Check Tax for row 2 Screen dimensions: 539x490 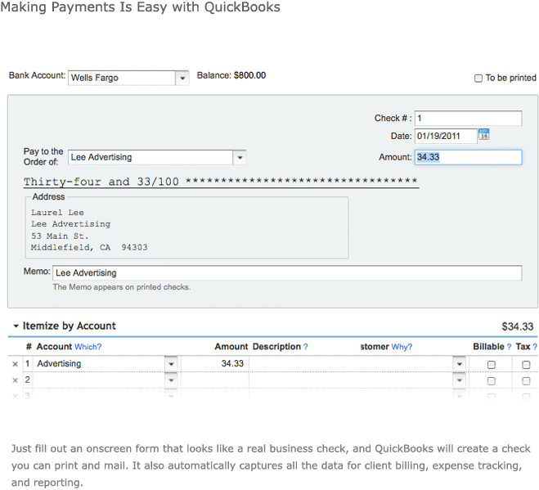(x=526, y=381)
